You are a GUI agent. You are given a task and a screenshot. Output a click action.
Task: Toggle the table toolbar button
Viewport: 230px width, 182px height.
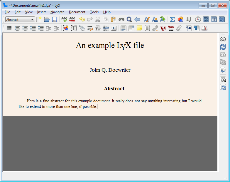(x=214, y=19)
